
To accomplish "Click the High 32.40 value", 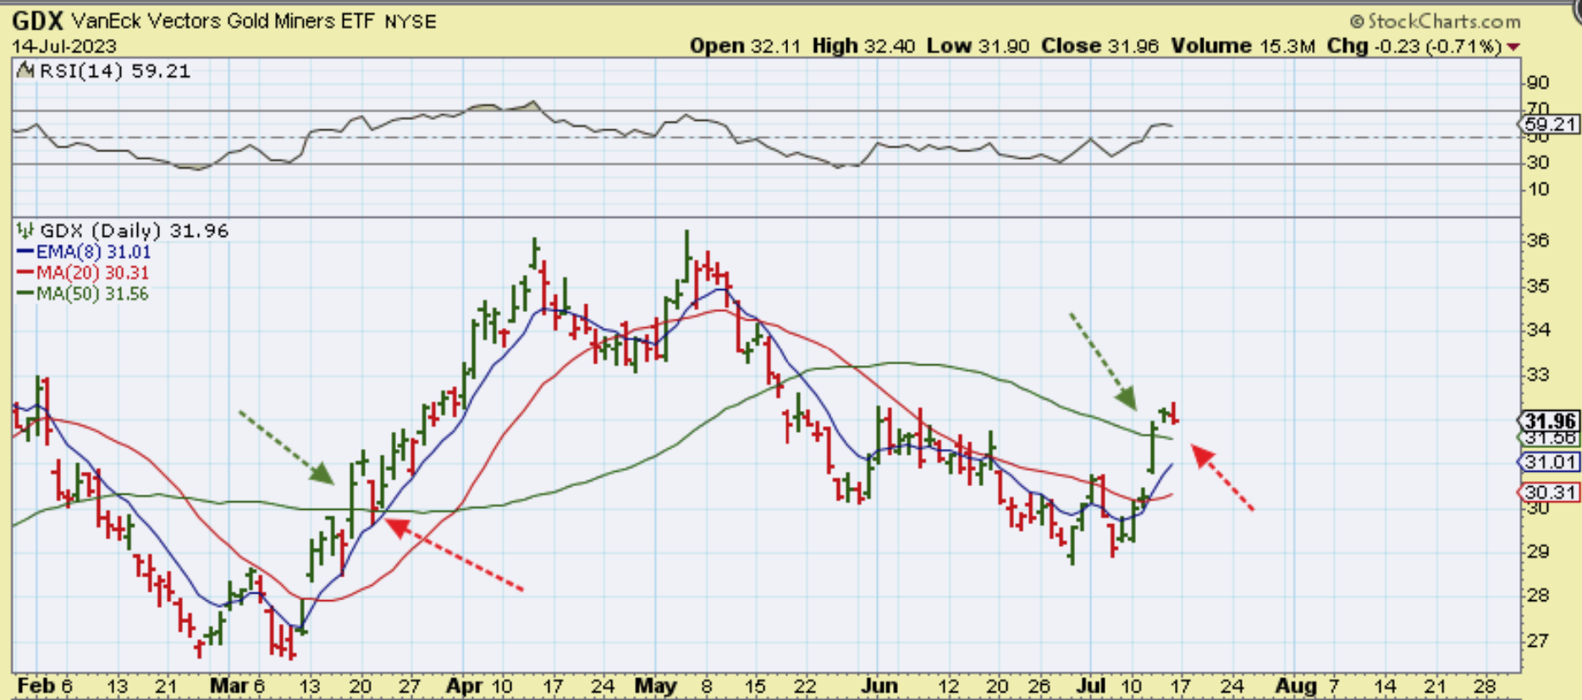I will tap(863, 46).
